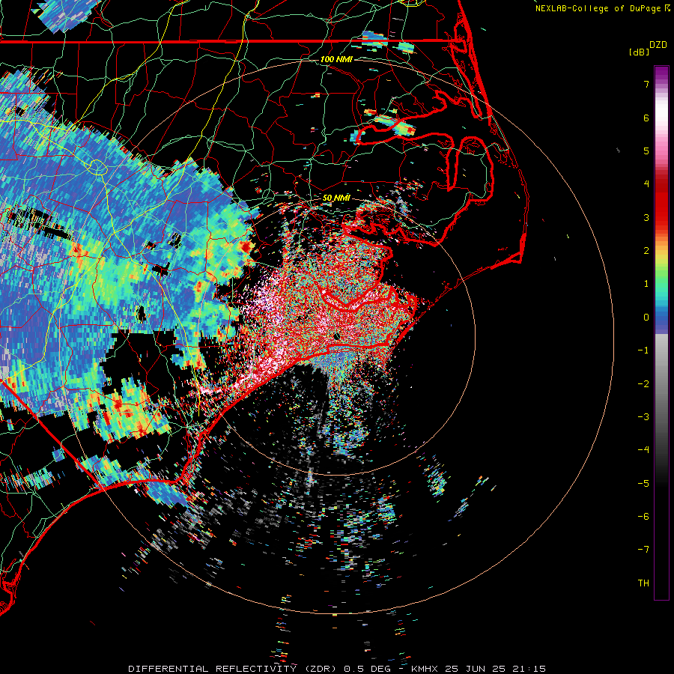
Task: Select the legend value "2"
Action: 646,251
